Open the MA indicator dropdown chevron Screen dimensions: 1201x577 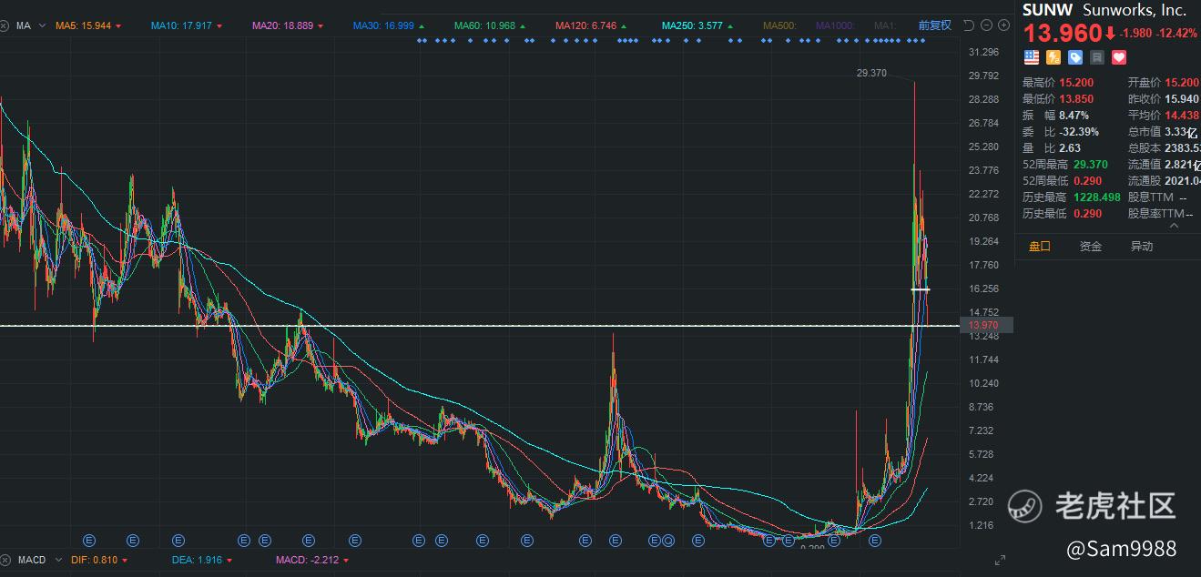[x=42, y=26]
